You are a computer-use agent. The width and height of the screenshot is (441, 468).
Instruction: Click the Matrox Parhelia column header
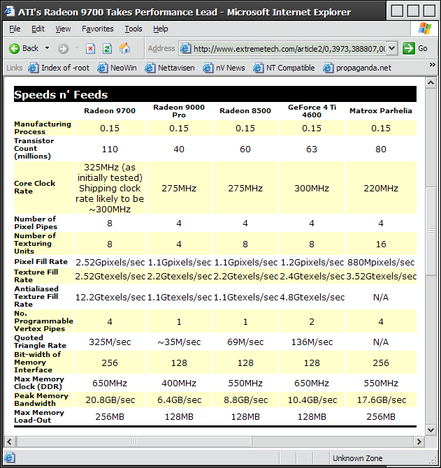pos(381,111)
